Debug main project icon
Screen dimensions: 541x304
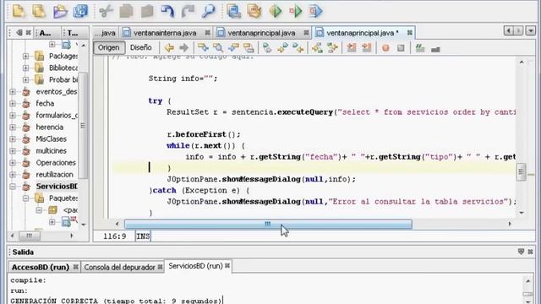click(295, 11)
